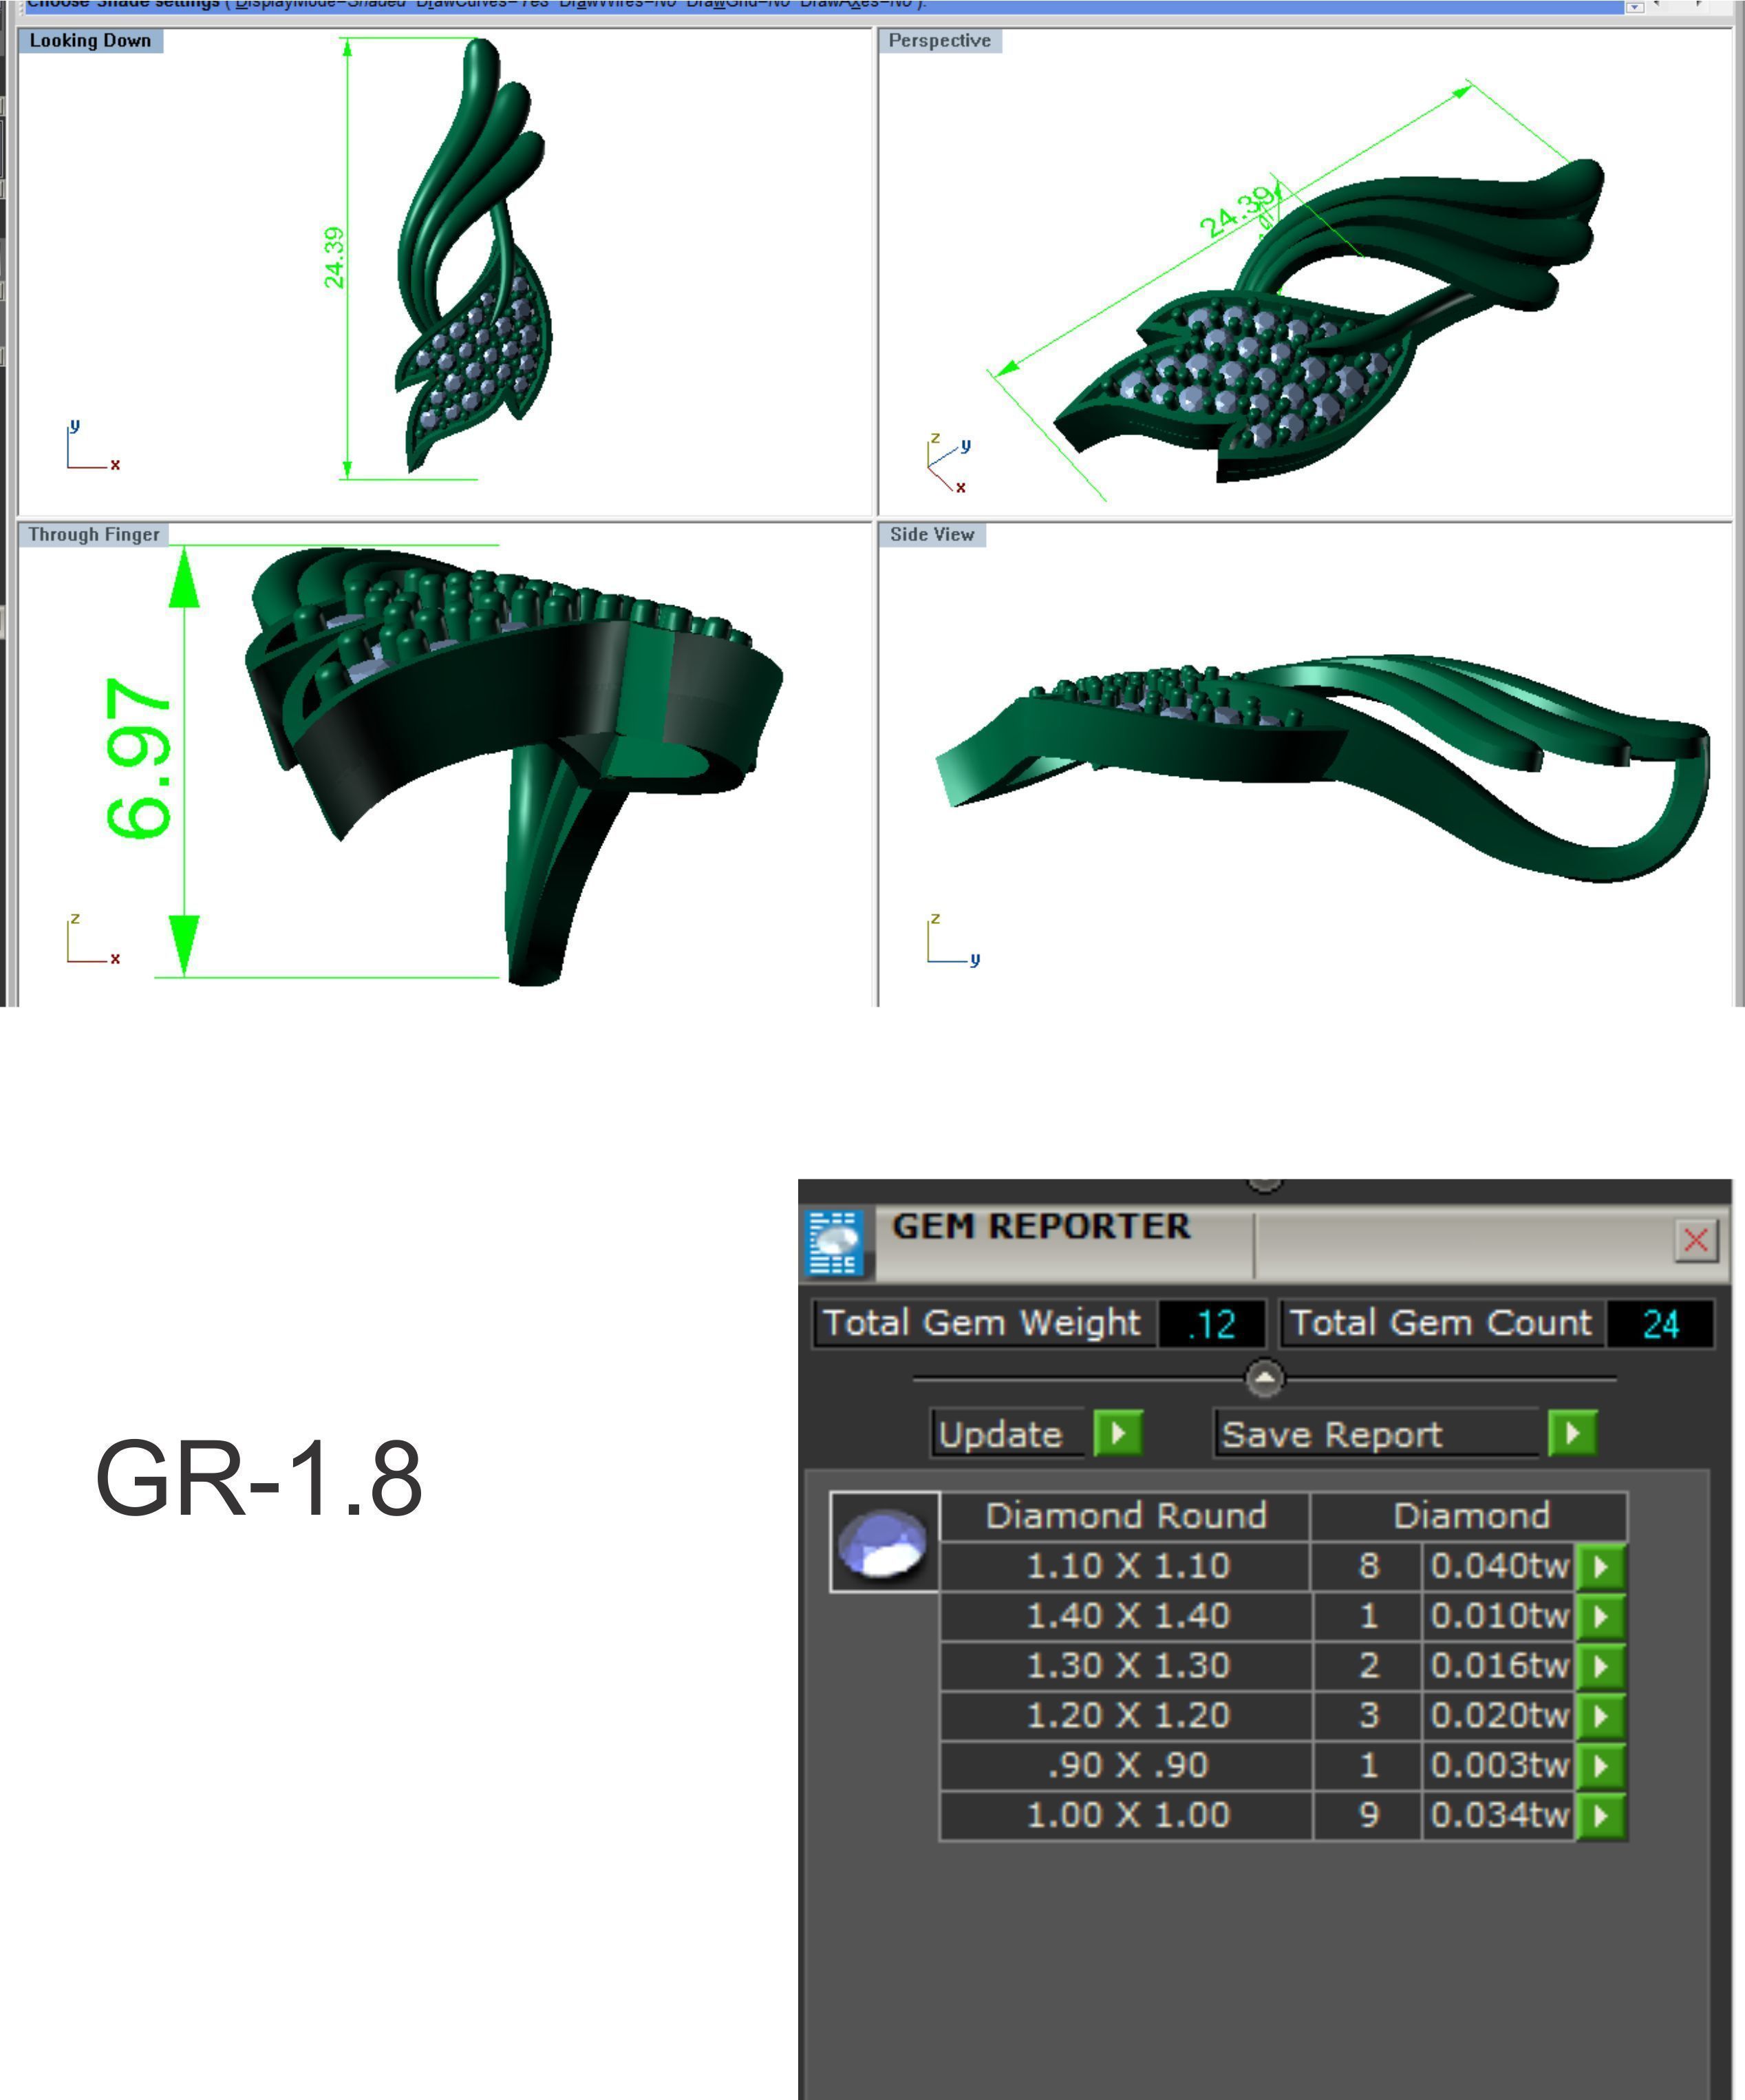This screenshot has height=2100, width=1745.
Task: Click the Gem Reporter panel icon
Action: pos(835,1243)
